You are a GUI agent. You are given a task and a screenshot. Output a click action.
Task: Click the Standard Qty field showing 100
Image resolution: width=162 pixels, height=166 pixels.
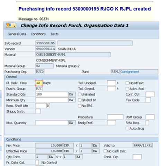point(52,94)
